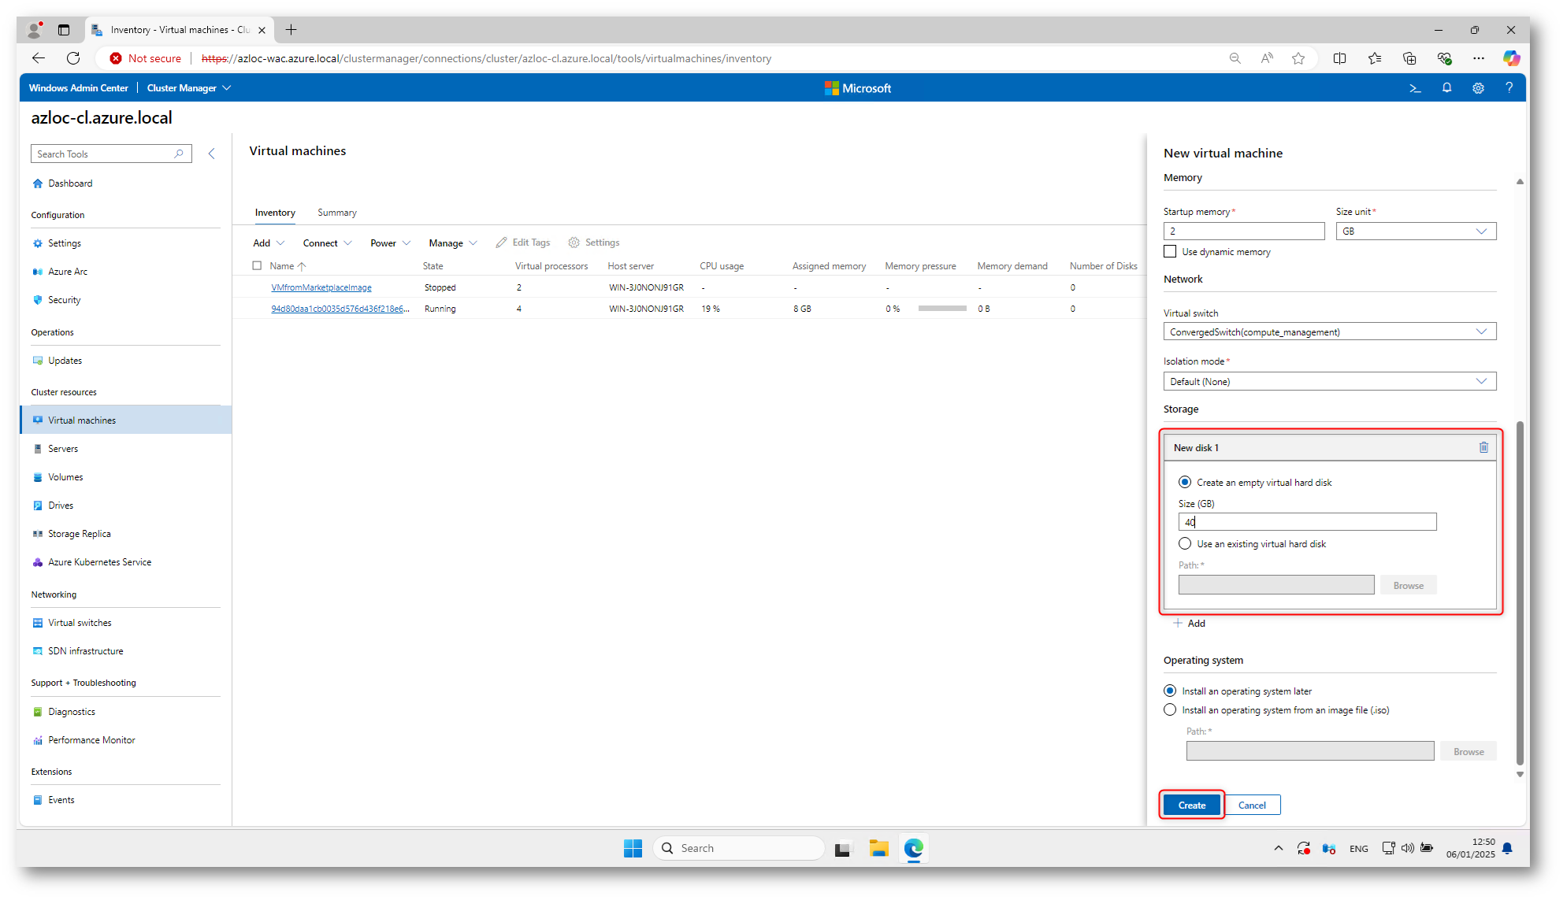Open Windows Start menu
1563x900 pixels.
[x=633, y=848]
